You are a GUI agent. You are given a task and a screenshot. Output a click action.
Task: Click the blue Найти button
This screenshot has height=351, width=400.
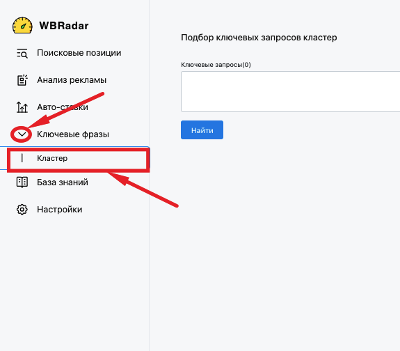coord(202,130)
